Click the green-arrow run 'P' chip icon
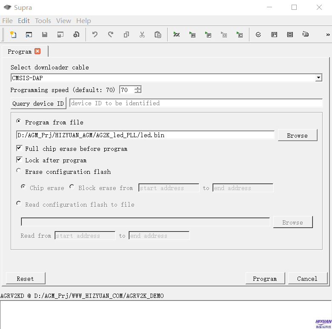The width and height of the screenshot is (332, 329). tap(208, 35)
